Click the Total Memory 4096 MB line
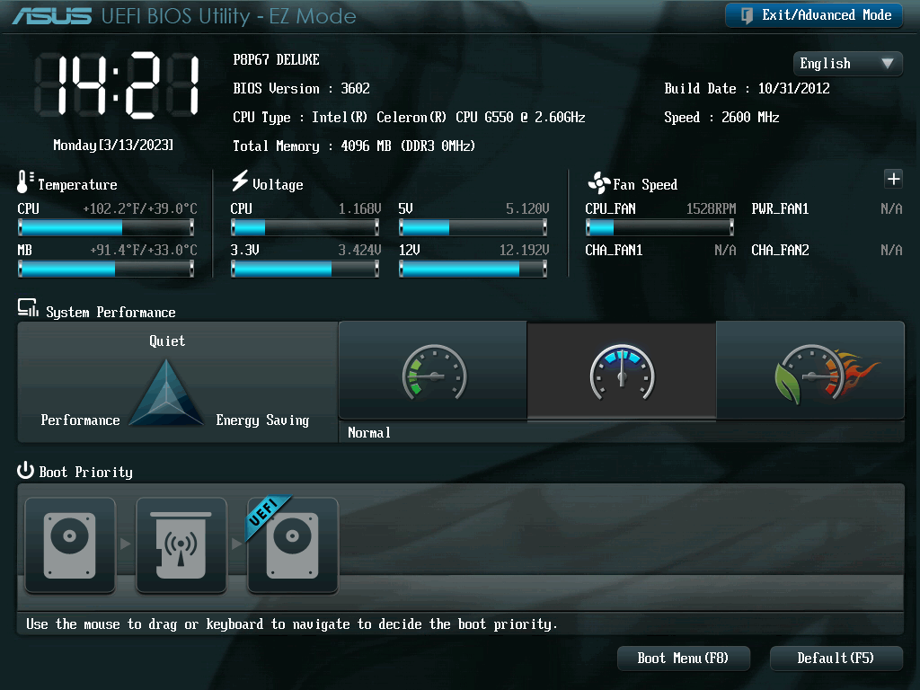The image size is (920, 690). click(x=354, y=146)
